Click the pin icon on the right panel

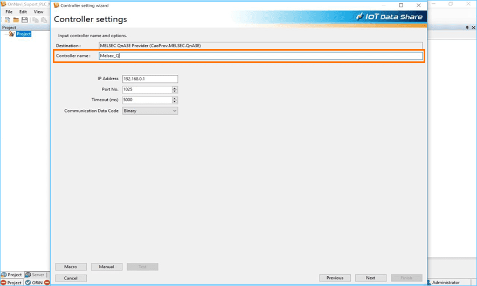(467, 27)
